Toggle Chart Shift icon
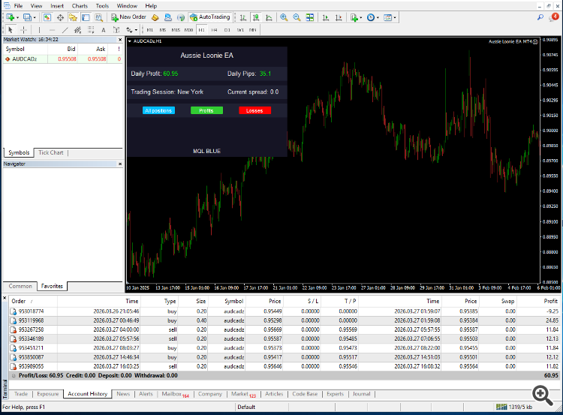Image resolution: width=563 pixels, height=415 pixels. click(339, 17)
